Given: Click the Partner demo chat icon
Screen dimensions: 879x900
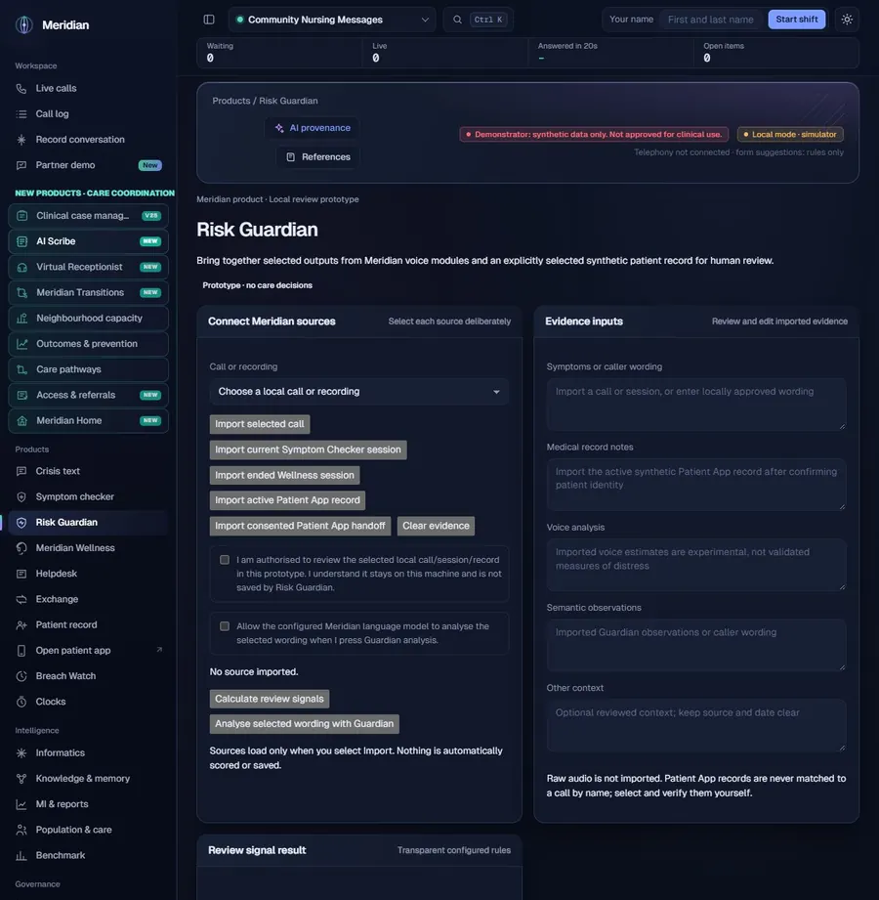Looking at the screenshot, I should point(21,165).
